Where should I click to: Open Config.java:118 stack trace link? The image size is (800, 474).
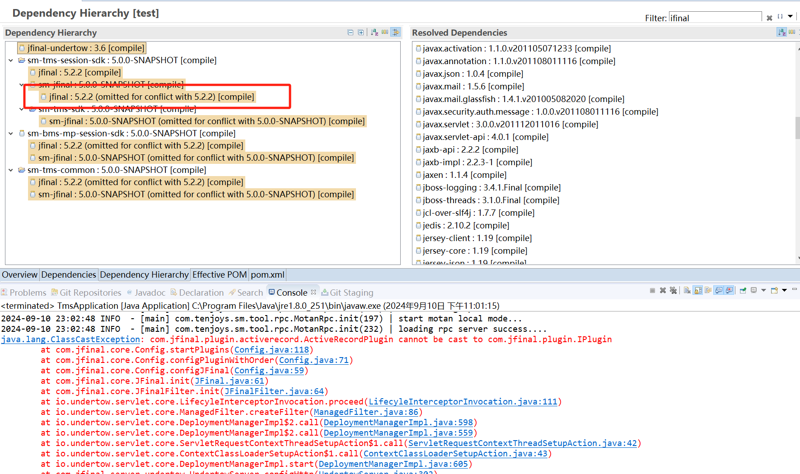tap(271, 350)
